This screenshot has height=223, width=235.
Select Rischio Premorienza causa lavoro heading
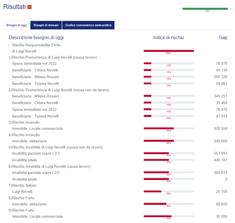(x=54, y=57)
